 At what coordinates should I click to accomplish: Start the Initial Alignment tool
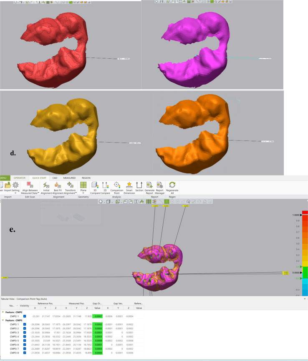tap(46, 188)
